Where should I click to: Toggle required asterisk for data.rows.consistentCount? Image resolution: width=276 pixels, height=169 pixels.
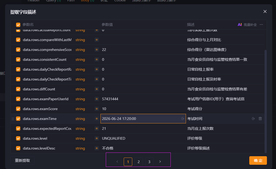tap(97, 59)
